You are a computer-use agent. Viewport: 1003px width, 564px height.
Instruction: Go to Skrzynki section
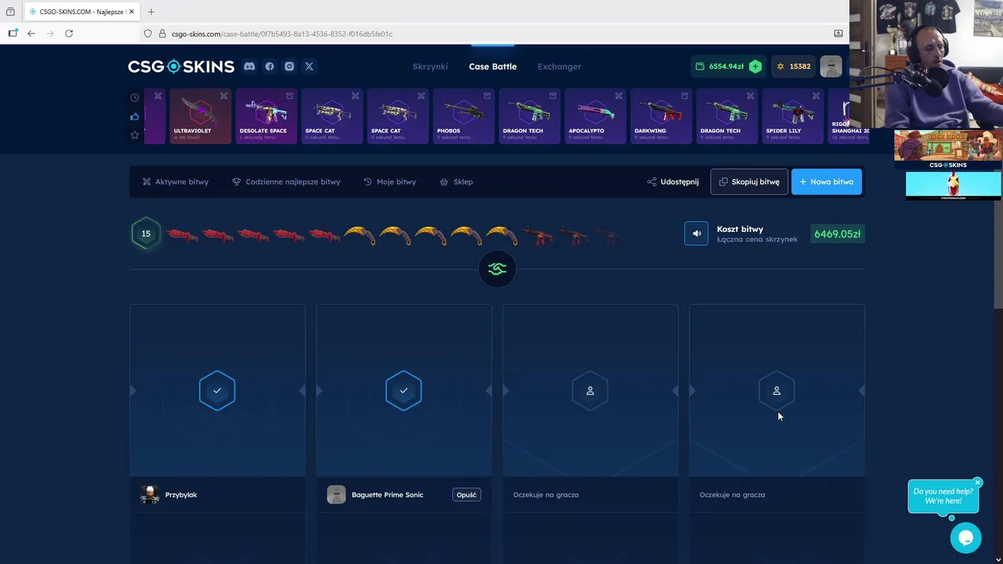430,67
